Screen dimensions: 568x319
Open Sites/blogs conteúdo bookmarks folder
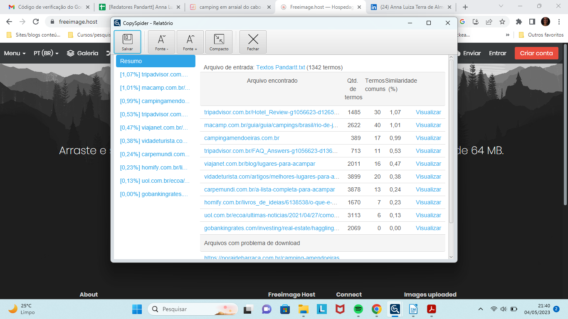point(33,35)
